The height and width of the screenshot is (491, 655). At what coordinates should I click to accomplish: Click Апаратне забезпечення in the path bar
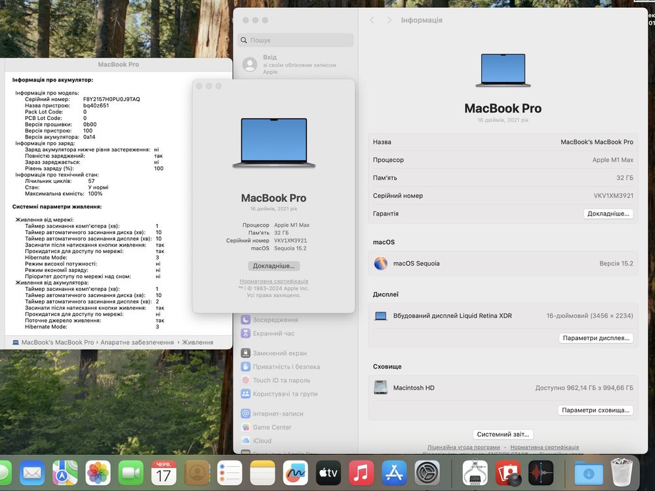click(137, 342)
